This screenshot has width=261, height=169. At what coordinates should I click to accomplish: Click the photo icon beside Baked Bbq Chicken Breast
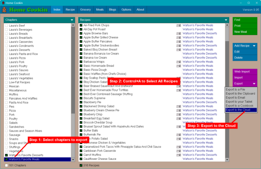click(178, 50)
